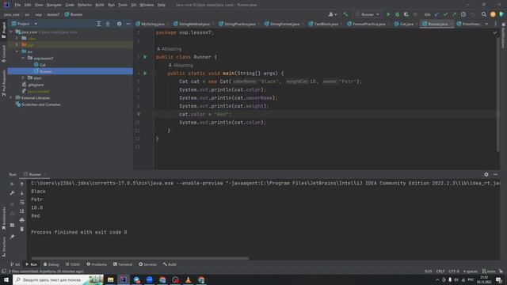The height and width of the screenshot is (285, 507).
Task: Click the Debug bug icon in the top toolbar
Action: tap(398, 14)
